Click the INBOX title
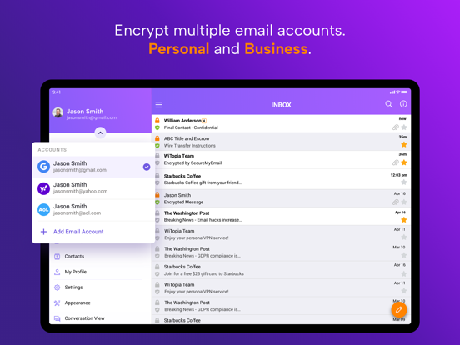Viewport: 460px width, 345px height. 281,105
